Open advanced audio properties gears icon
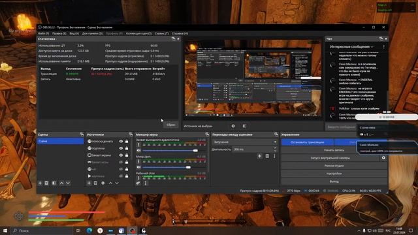 coord(138,183)
